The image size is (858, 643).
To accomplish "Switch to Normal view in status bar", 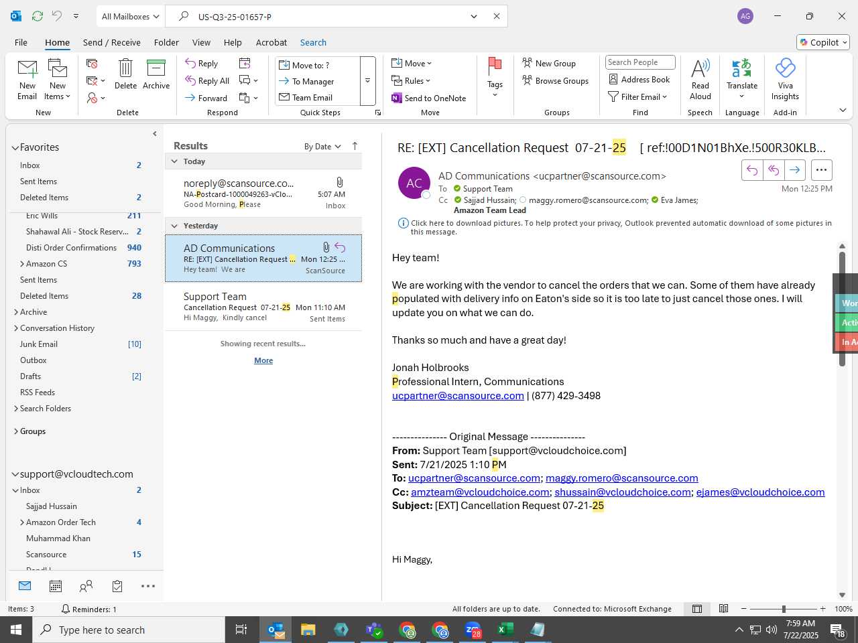I will [x=697, y=609].
